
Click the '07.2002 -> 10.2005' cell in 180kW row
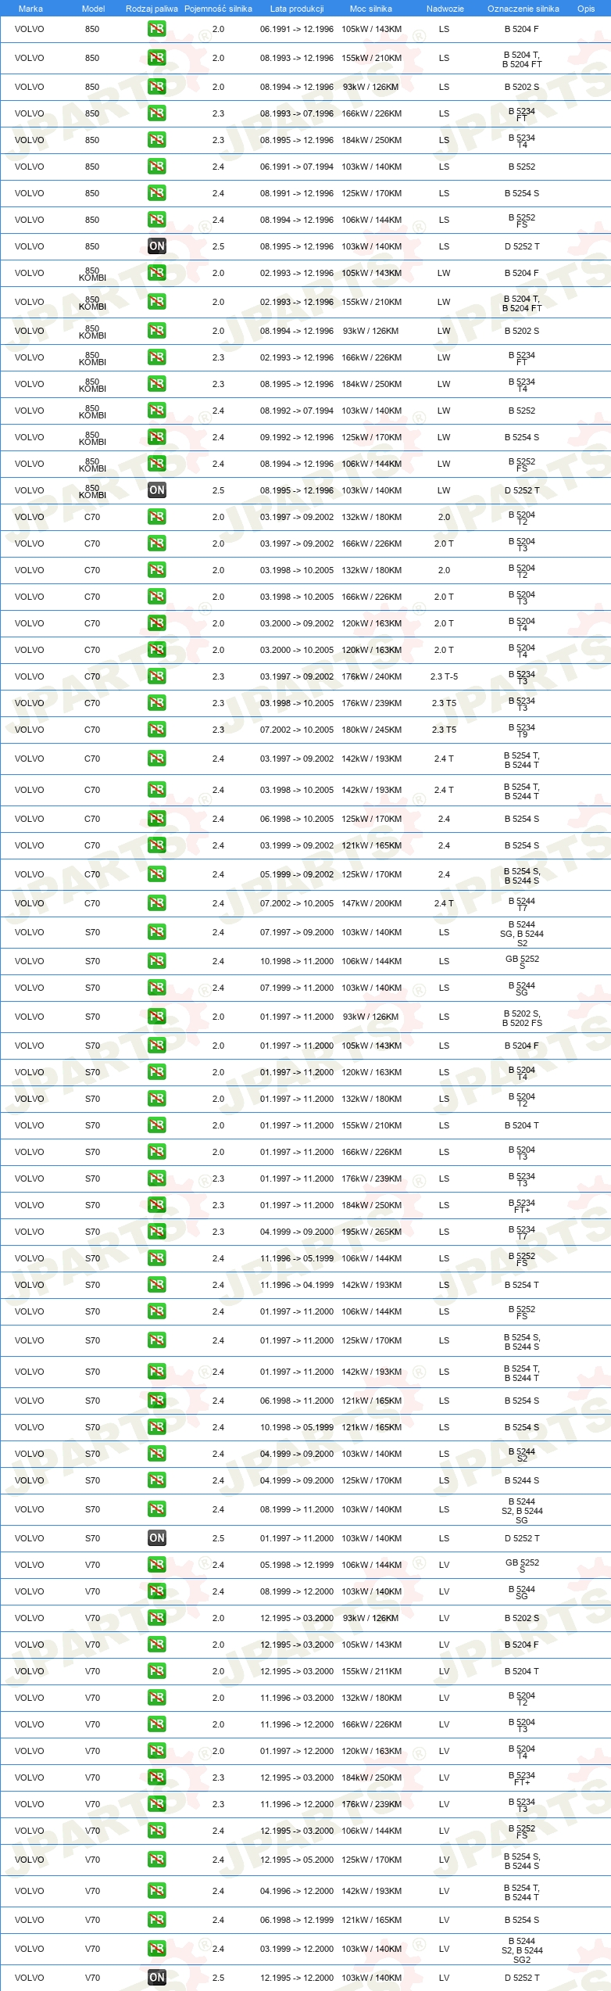[297, 730]
